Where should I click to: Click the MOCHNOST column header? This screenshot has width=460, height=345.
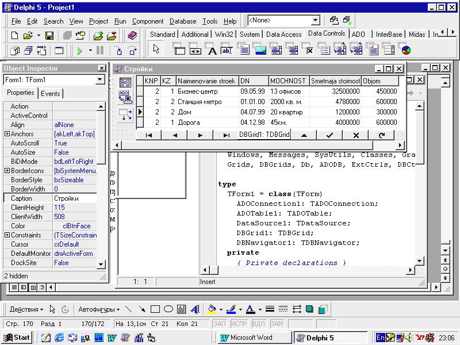tap(289, 81)
